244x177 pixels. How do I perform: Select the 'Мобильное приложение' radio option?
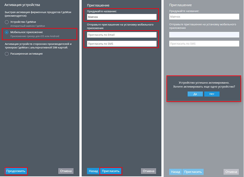tap(7, 32)
